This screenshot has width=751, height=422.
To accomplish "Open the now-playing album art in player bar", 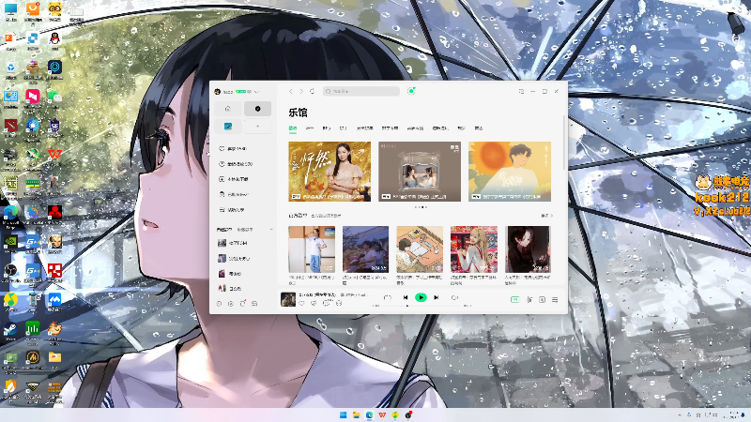I will tap(288, 299).
